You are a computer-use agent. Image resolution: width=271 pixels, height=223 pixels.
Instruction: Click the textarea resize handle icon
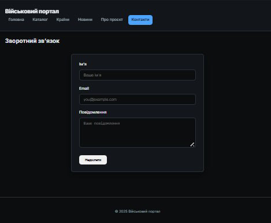192,144
